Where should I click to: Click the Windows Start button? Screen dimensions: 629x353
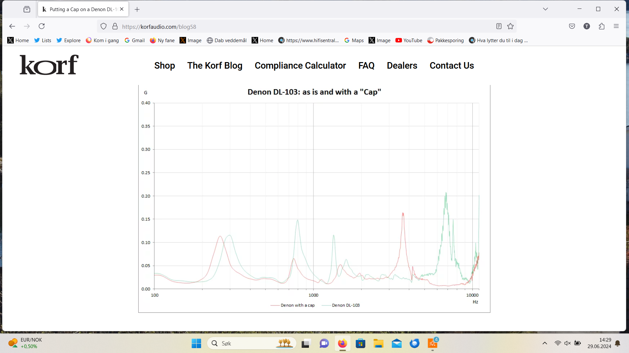196,343
